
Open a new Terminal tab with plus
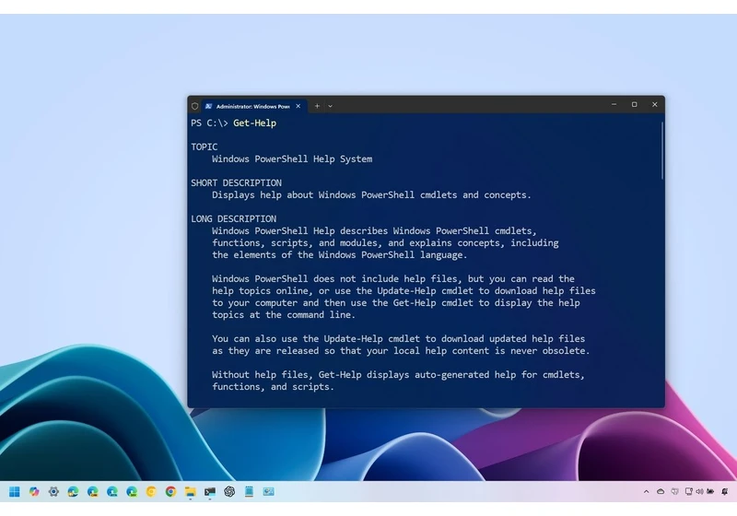pos(317,106)
